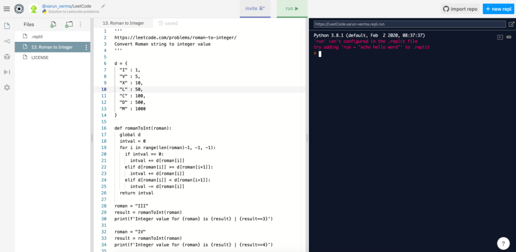The image size is (516, 252).
Task: Click the @varun_verma profile link
Action: pyautogui.click(x=57, y=6)
